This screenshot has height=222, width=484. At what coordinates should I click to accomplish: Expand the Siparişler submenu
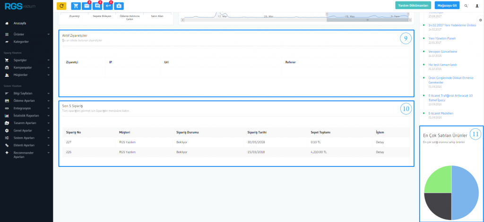pos(28,60)
